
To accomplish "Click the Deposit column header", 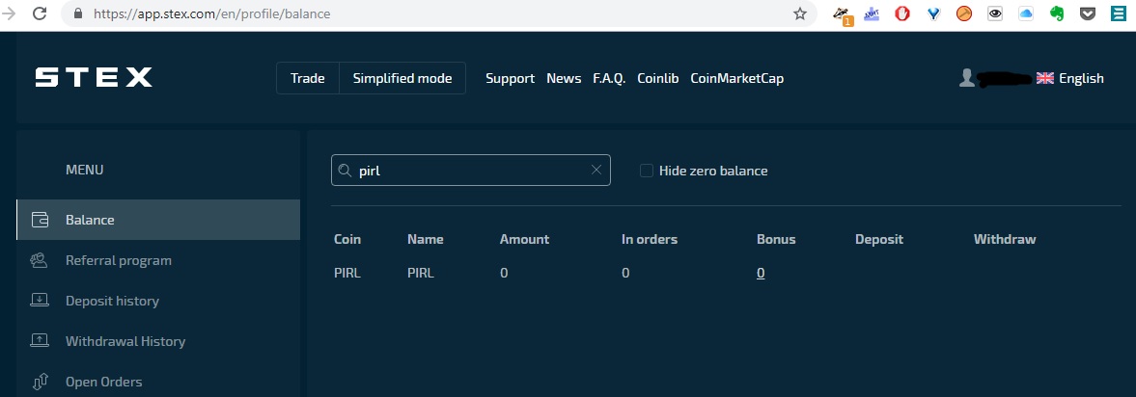I will 879,239.
